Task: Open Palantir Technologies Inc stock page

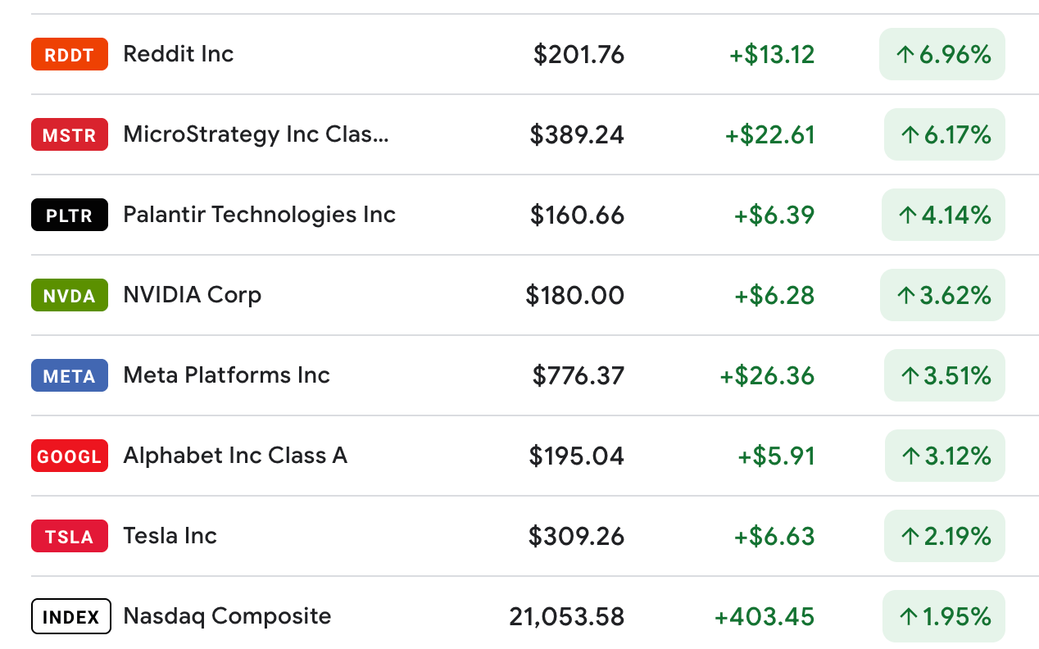Action: (x=259, y=215)
